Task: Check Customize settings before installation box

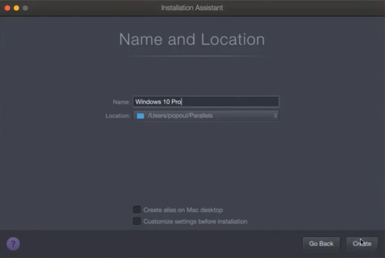Action: (137, 221)
